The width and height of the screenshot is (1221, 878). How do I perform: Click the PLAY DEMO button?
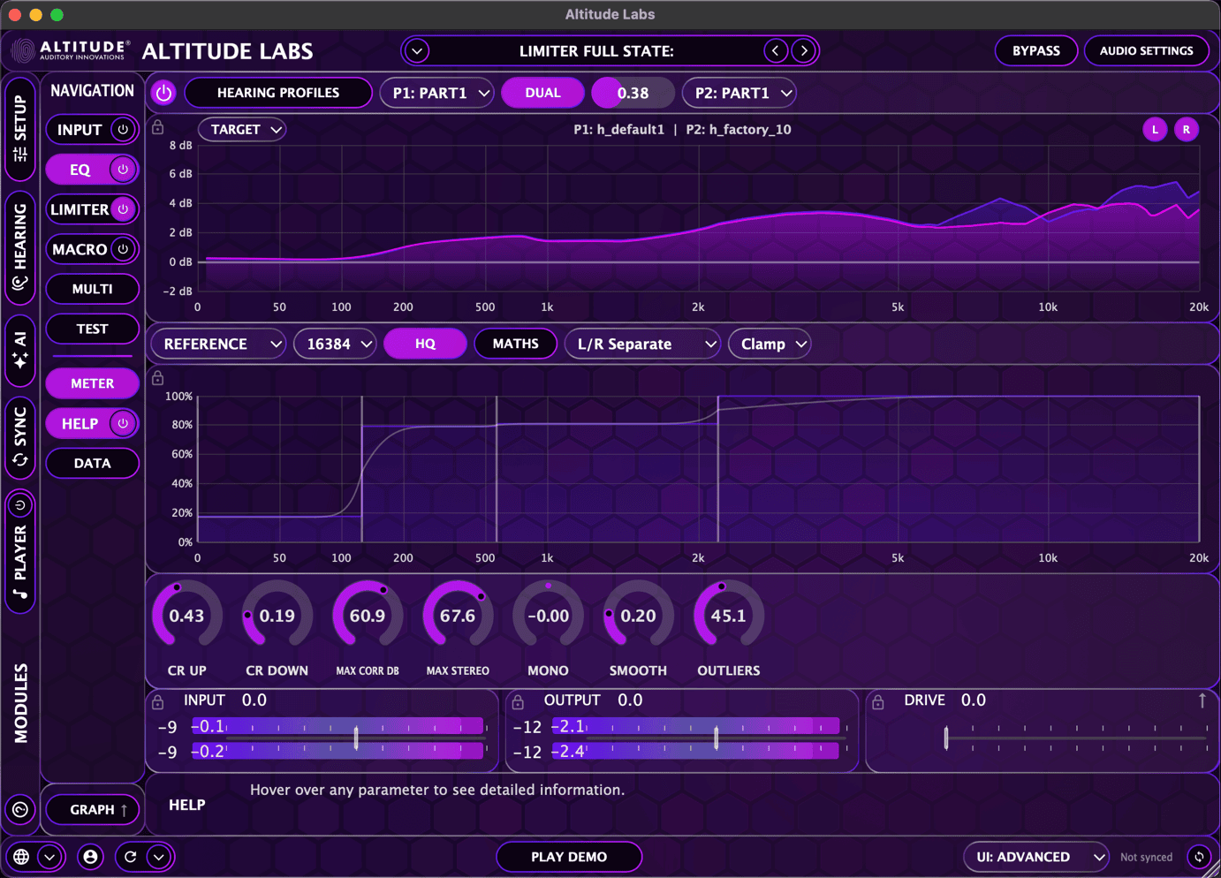coord(569,857)
